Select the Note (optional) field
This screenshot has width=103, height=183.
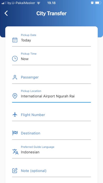click(x=51, y=171)
